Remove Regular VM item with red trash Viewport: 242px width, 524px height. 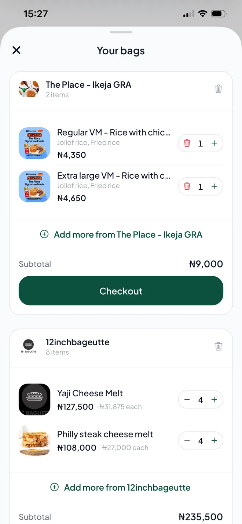click(x=187, y=143)
